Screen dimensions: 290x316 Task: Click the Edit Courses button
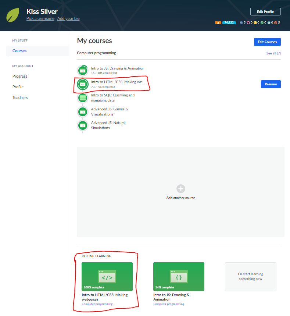click(x=267, y=42)
